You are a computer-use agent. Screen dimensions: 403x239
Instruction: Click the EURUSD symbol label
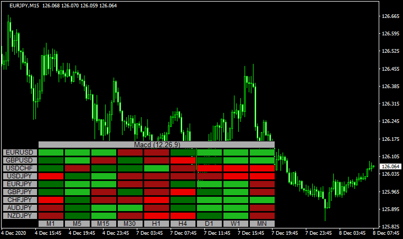point(20,152)
